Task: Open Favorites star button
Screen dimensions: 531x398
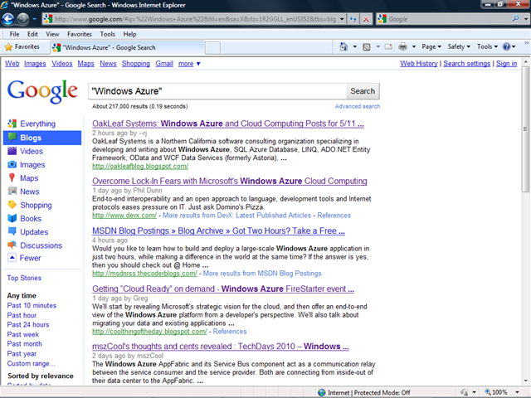Action: click(x=22, y=47)
